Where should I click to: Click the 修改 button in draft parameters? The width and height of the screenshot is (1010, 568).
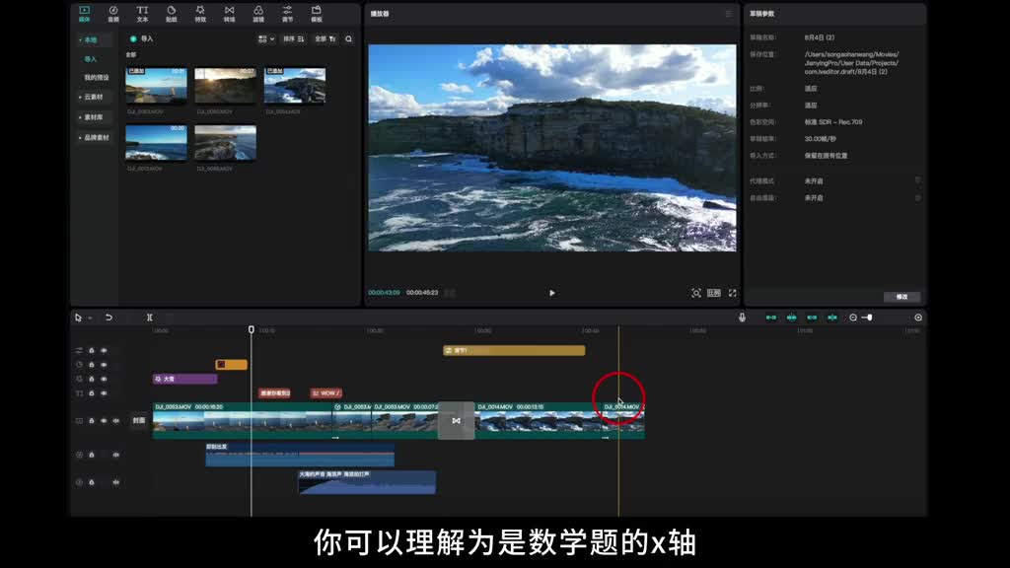coord(902,297)
